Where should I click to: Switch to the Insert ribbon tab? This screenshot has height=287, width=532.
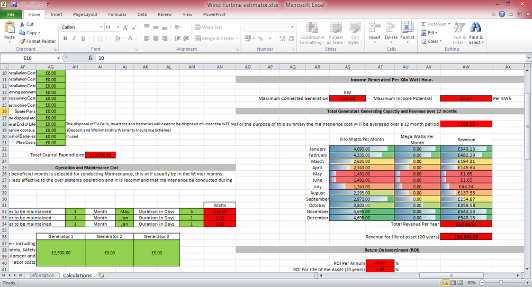coord(56,14)
